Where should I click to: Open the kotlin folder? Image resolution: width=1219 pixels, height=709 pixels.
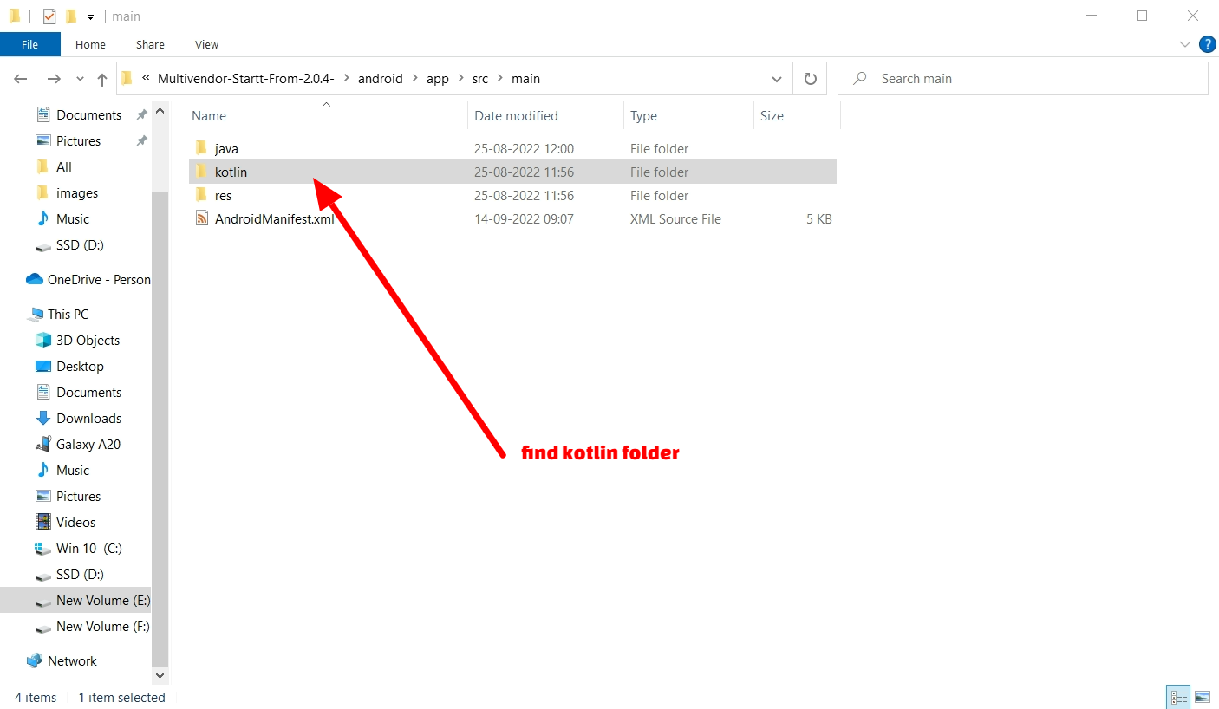[x=231, y=172]
